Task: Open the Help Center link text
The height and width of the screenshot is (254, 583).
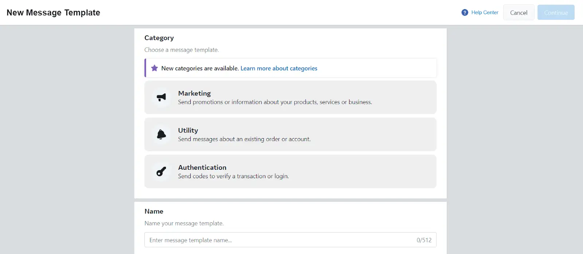Action: (x=485, y=12)
